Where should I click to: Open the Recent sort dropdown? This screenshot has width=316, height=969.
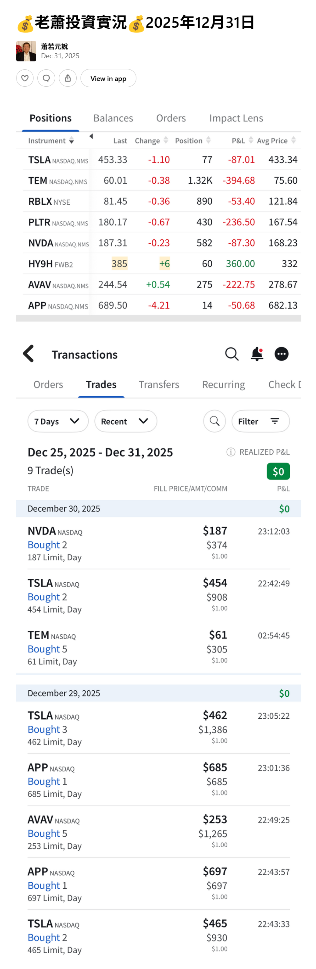[126, 421]
